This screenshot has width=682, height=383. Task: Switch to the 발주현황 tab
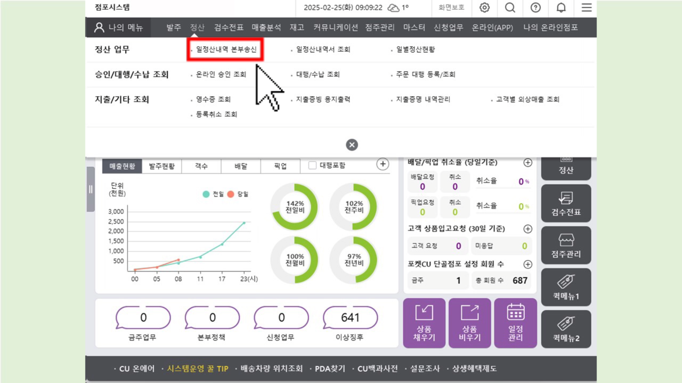162,166
